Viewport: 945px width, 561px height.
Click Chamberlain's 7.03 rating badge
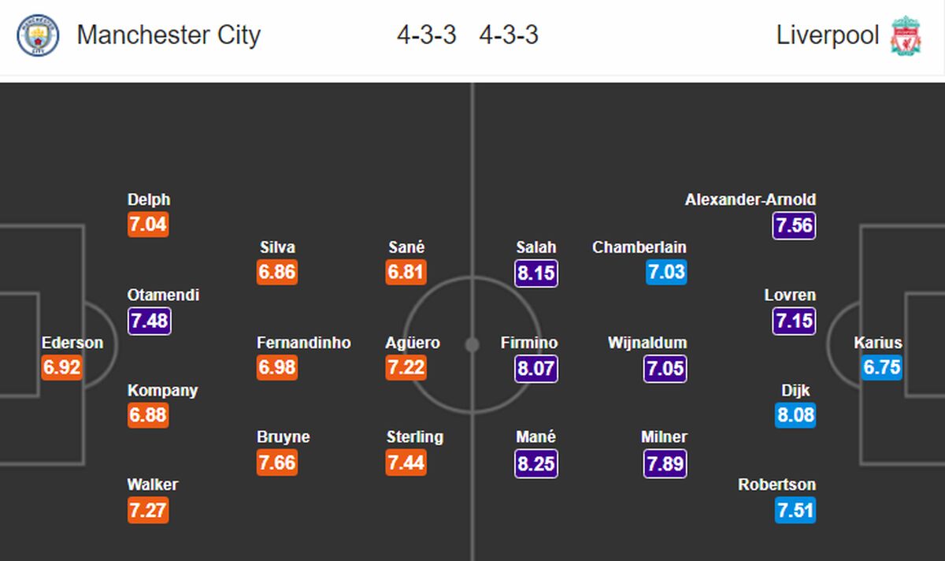(x=665, y=273)
